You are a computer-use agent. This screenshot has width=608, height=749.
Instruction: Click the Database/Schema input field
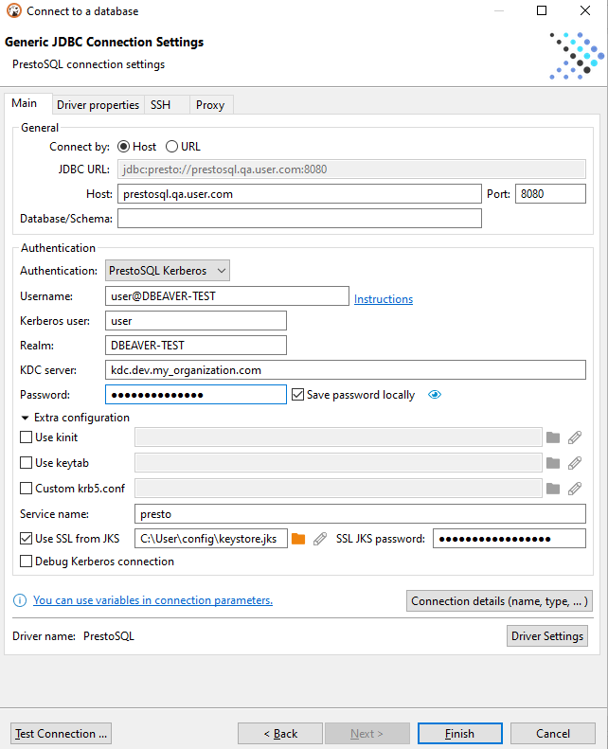(x=299, y=219)
